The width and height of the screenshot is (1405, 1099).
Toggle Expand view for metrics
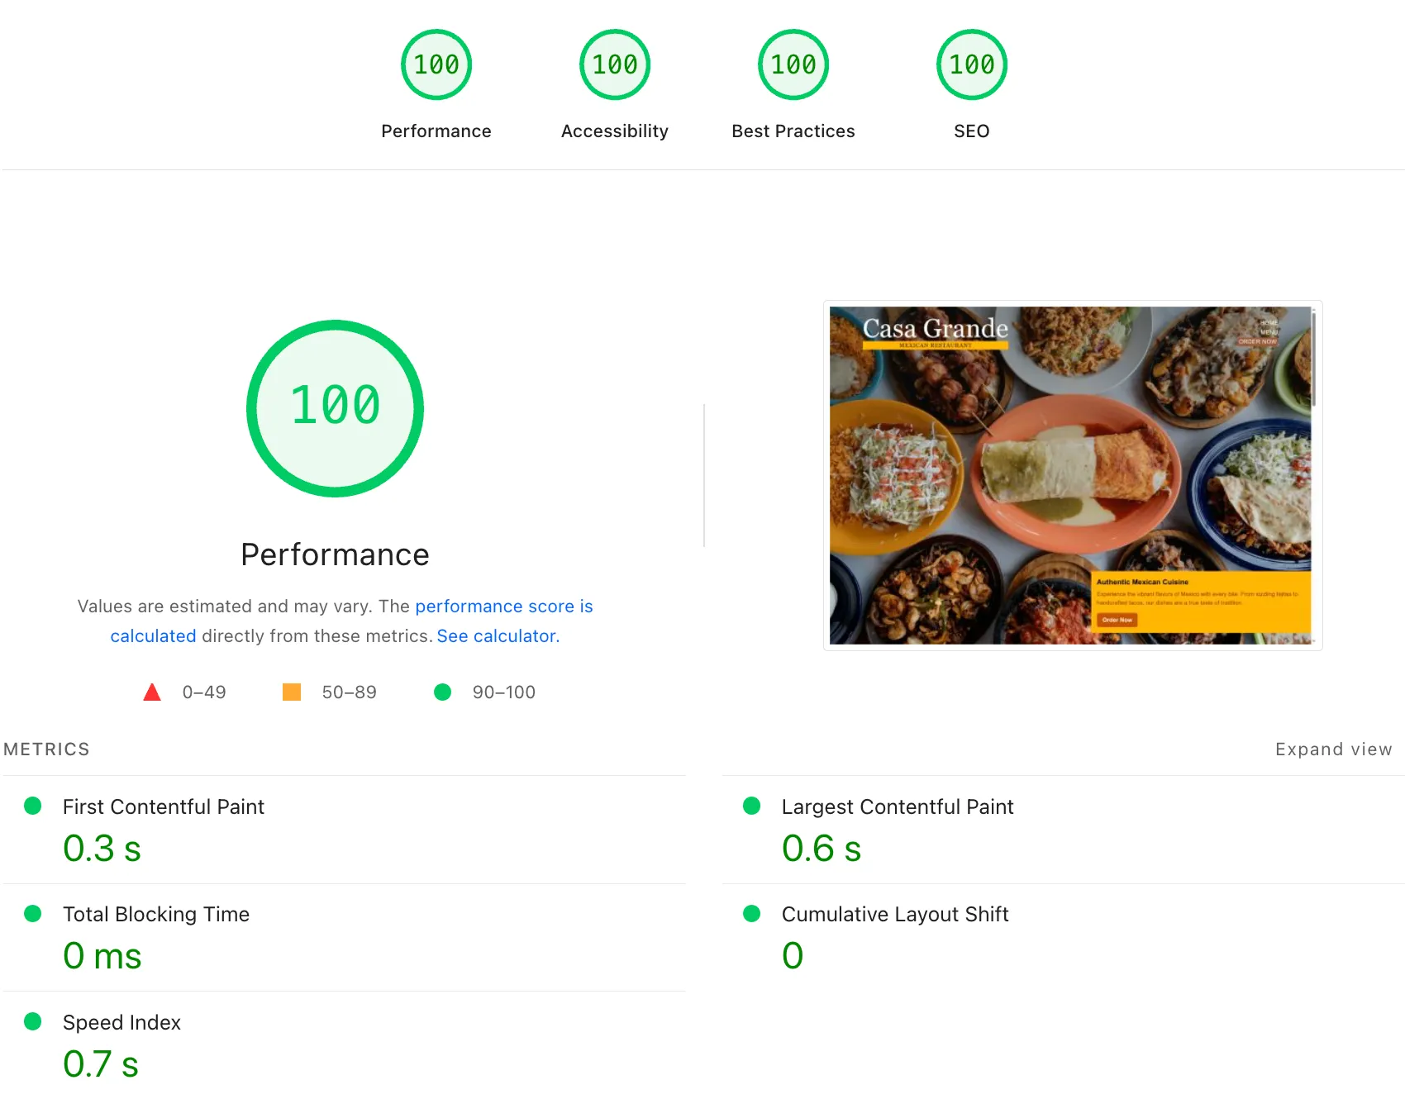pos(1333,749)
